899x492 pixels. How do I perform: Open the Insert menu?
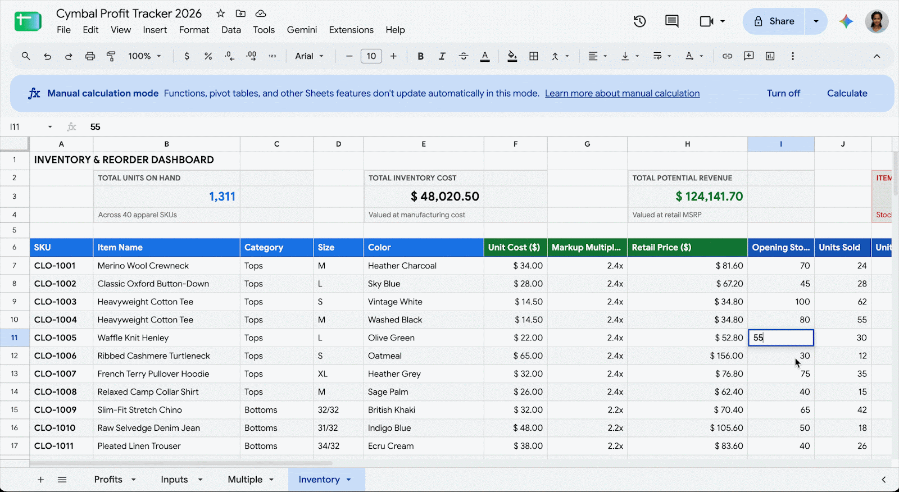coord(155,30)
